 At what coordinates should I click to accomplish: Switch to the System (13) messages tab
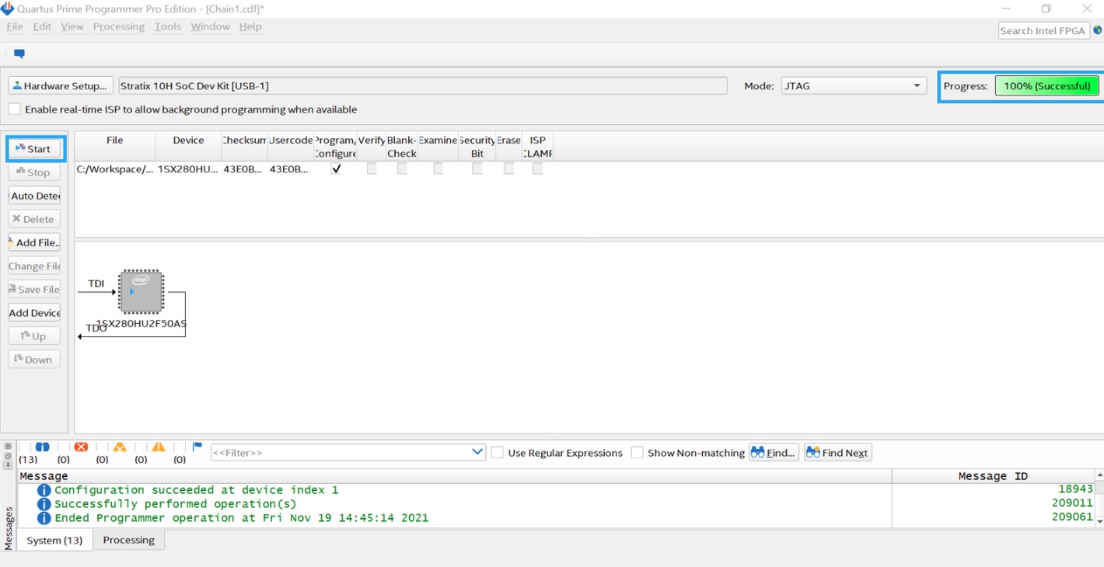(54, 540)
